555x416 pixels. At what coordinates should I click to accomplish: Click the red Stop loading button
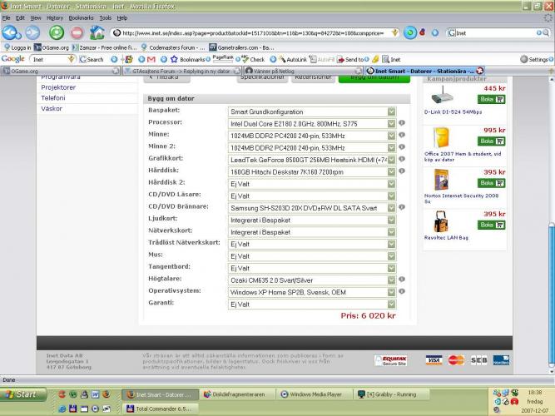77,32
